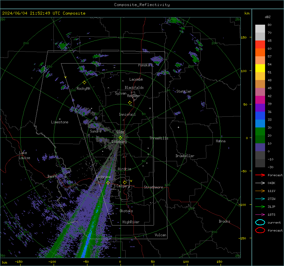Click the cyan 27ZW arrow legend icon
Image resolution: width=284 pixels, height=266 pixels.
(260, 199)
